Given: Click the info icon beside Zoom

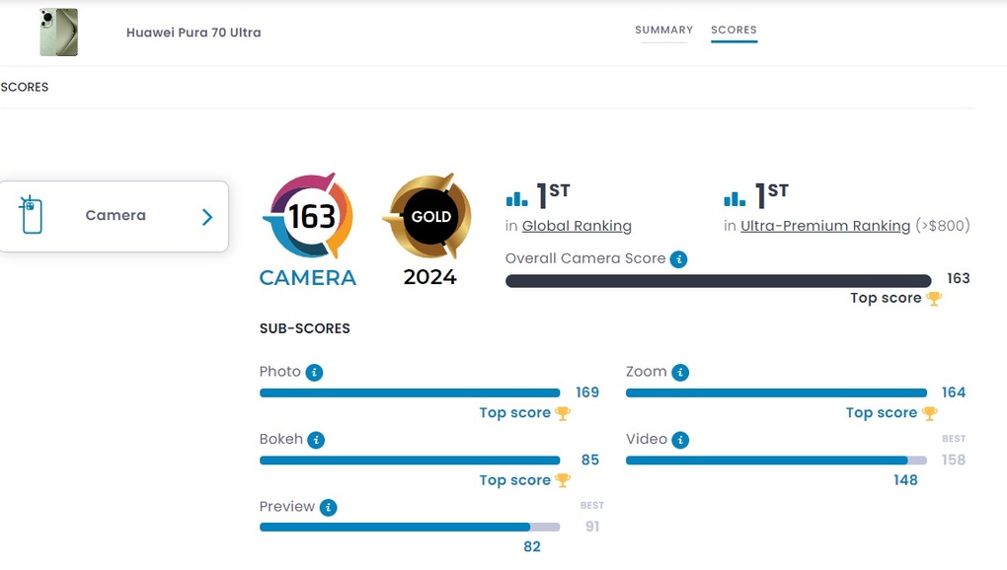Looking at the screenshot, I should click(680, 373).
